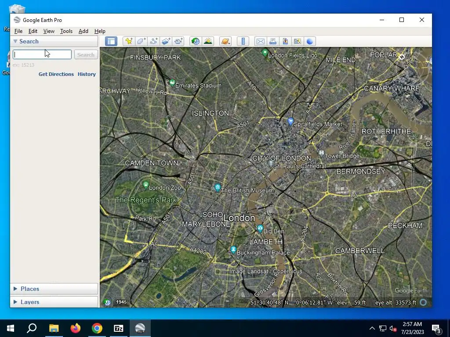Click the muted volume tray icon
450x337 pixels.
click(393, 328)
